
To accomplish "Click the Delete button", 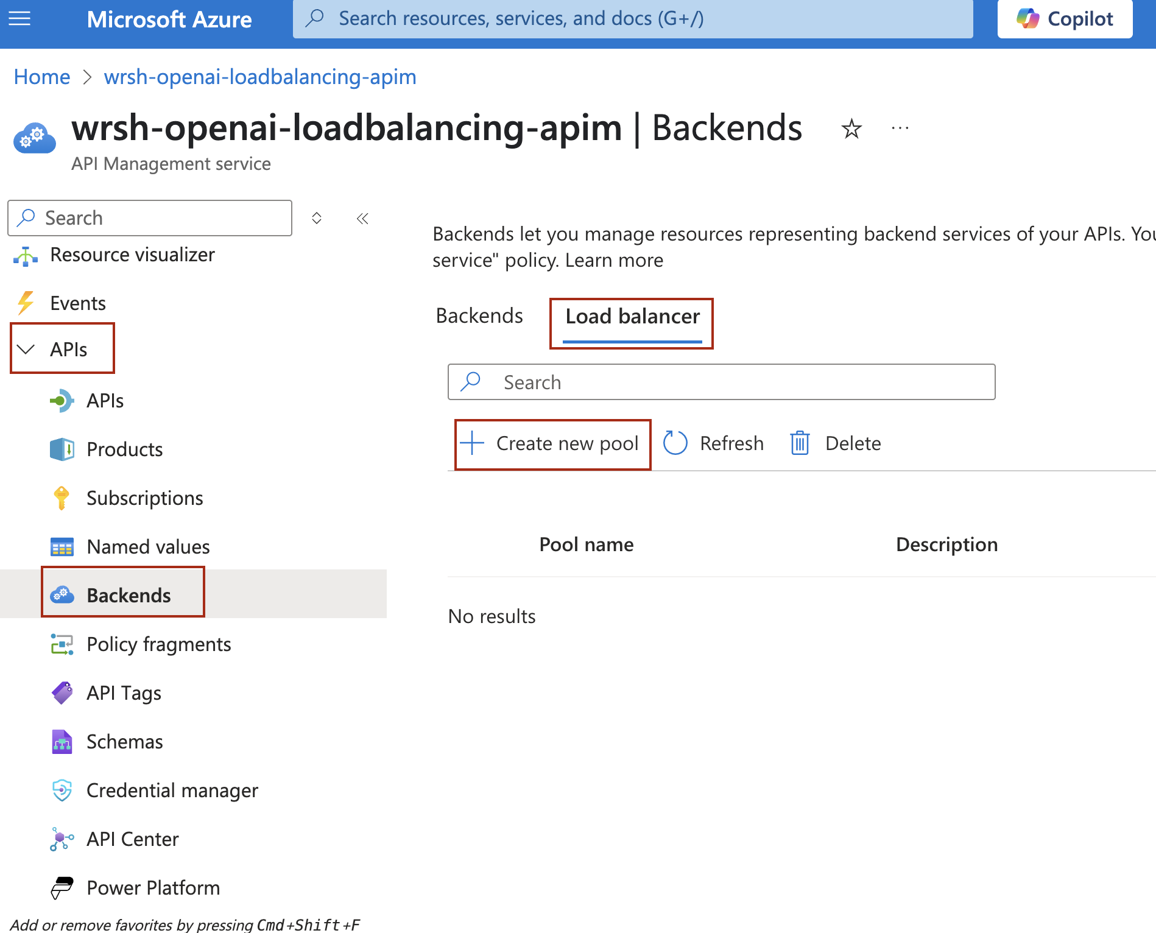I will [835, 443].
